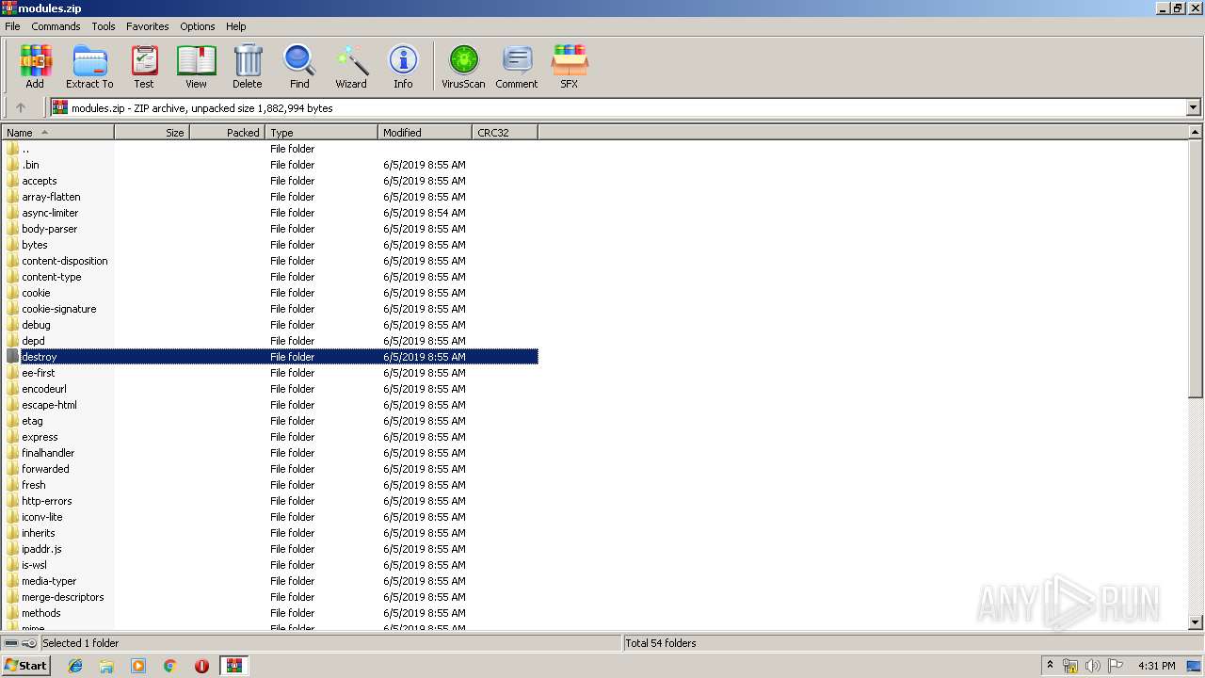Sort by the Modified column header
The height and width of the screenshot is (678, 1205).
point(426,133)
